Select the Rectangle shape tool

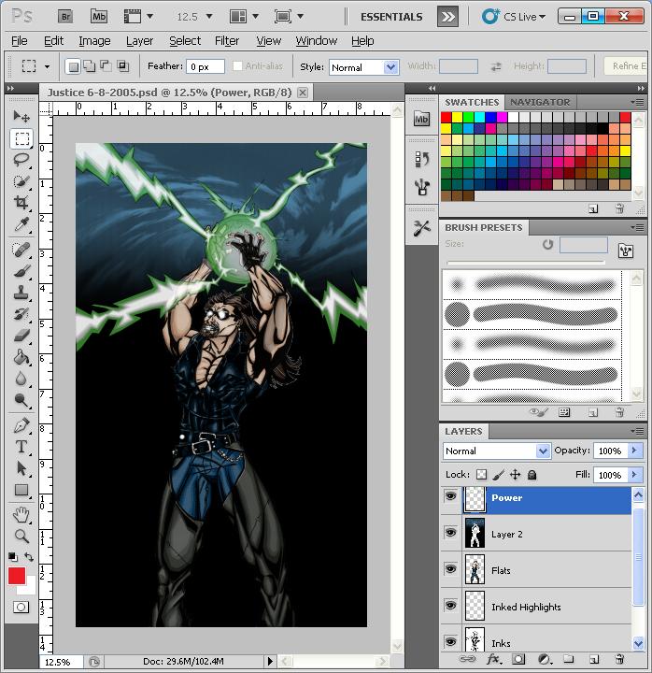pos(21,490)
